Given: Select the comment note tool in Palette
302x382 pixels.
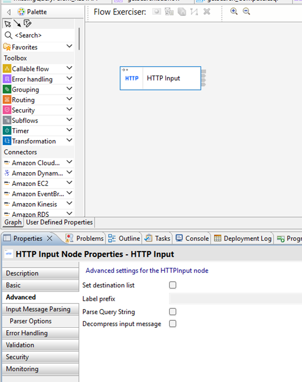Looking at the screenshot, I should click(27, 24).
